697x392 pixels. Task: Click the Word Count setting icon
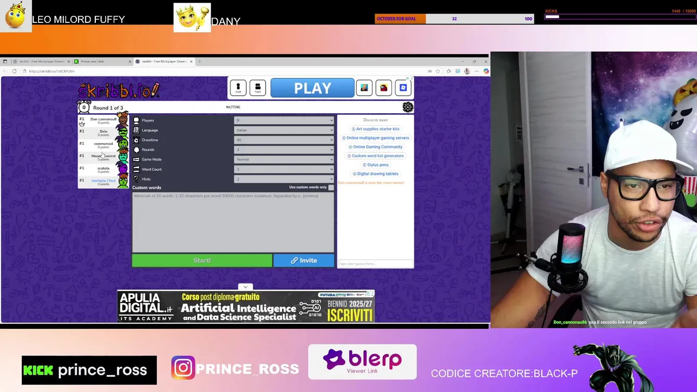[x=136, y=169]
